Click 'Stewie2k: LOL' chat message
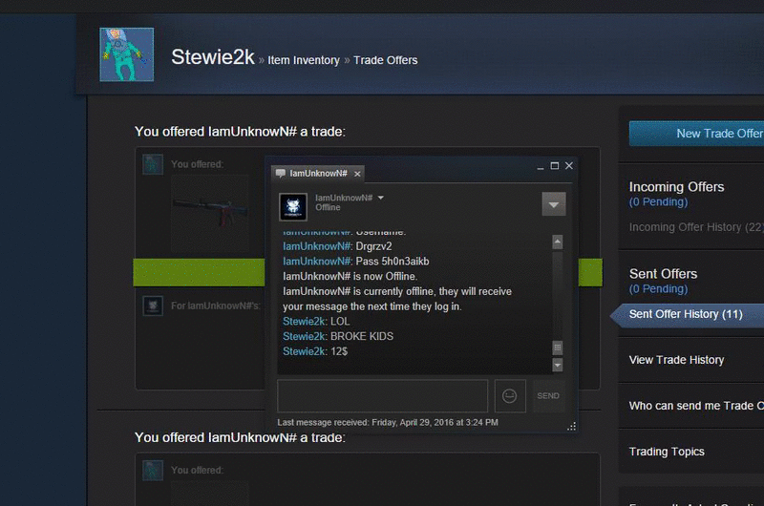This screenshot has height=506, width=764. [x=316, y=322]
